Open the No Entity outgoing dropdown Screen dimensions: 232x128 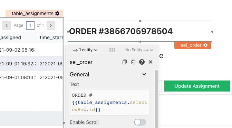pyautogui.click(x=139, y=50)
